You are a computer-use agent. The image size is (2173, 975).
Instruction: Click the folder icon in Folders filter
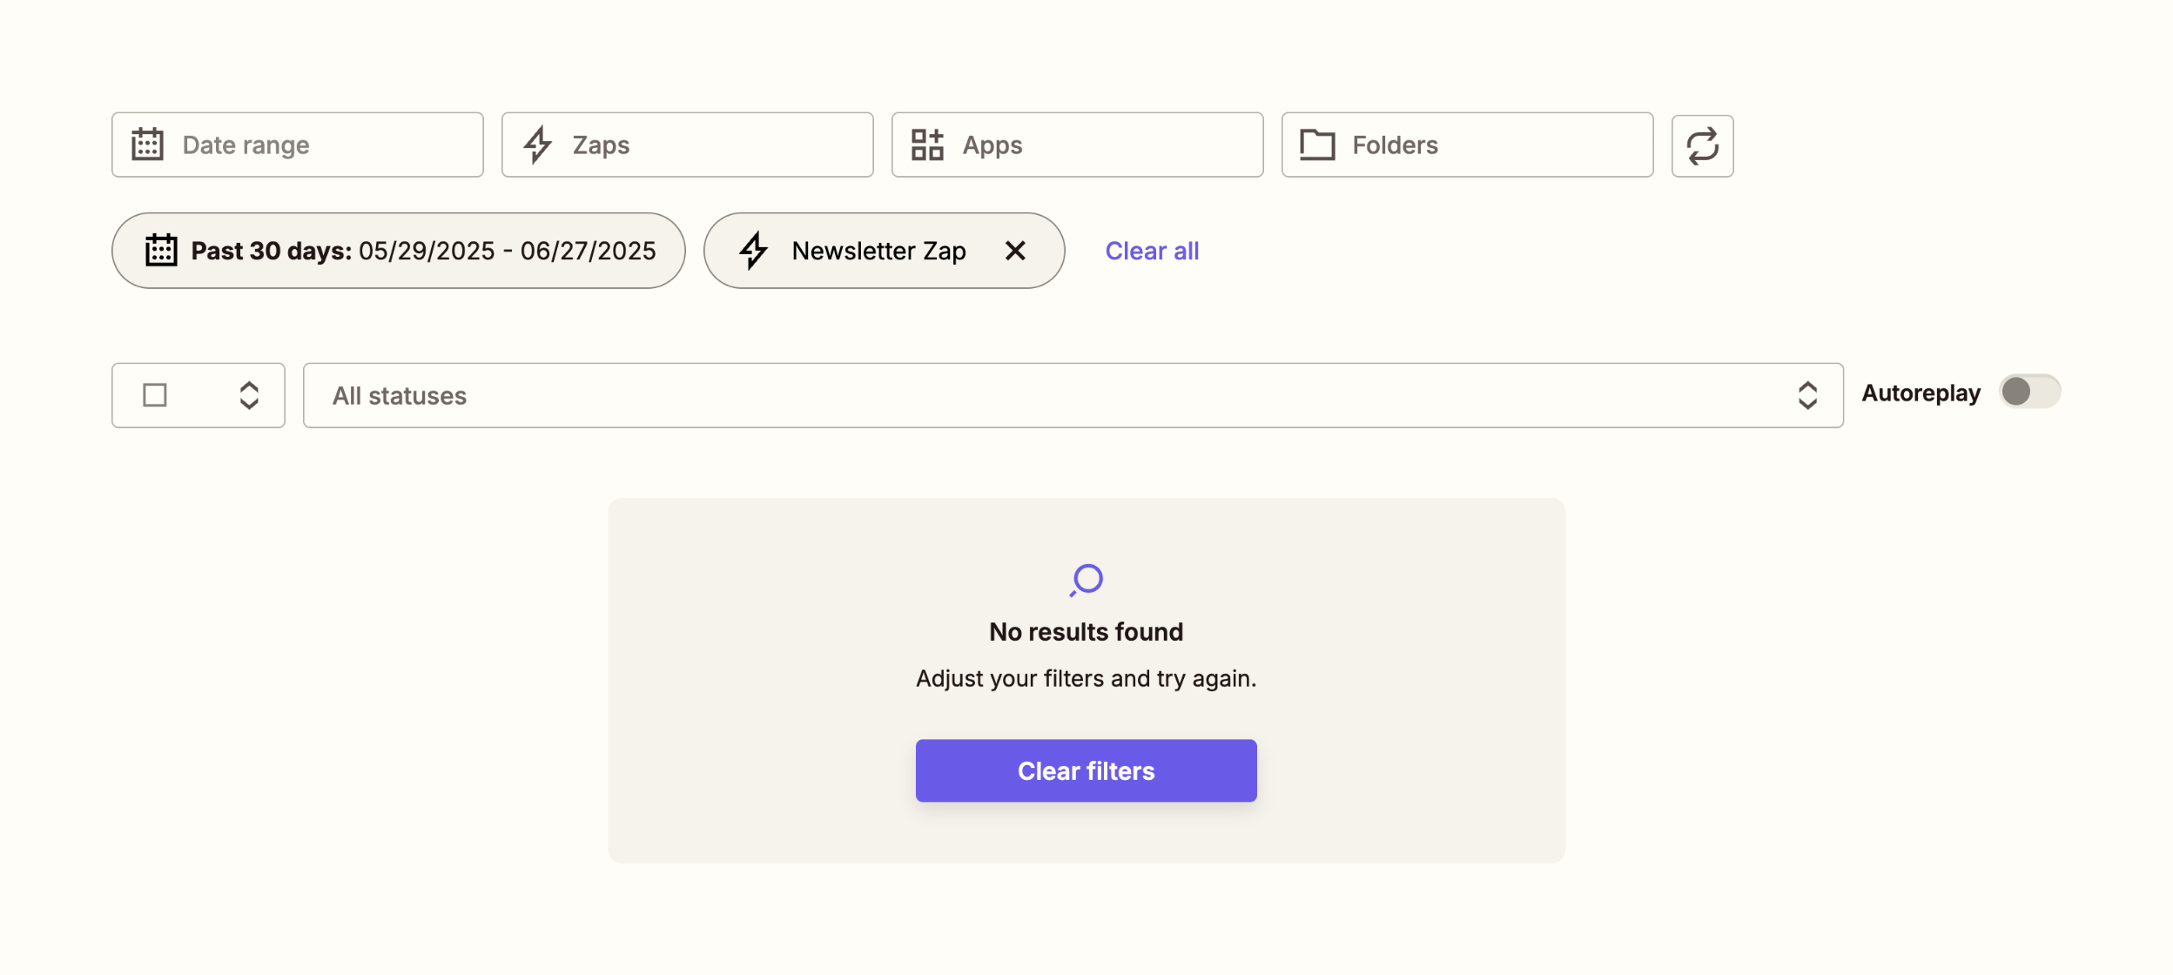pyautogui.click(x=1317, y=145)
